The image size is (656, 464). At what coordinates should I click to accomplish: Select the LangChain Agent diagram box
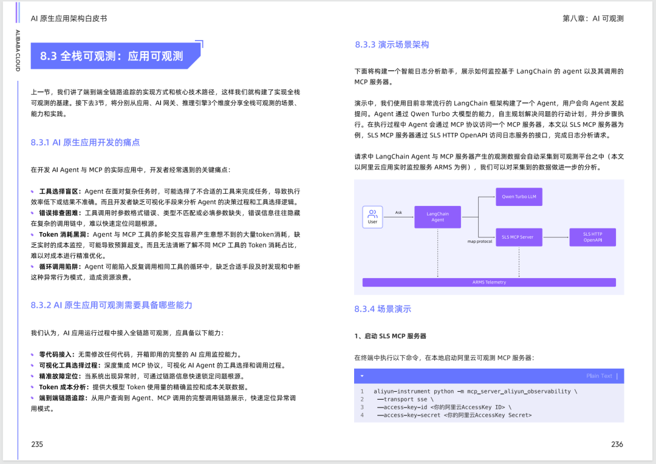[437, 217]
